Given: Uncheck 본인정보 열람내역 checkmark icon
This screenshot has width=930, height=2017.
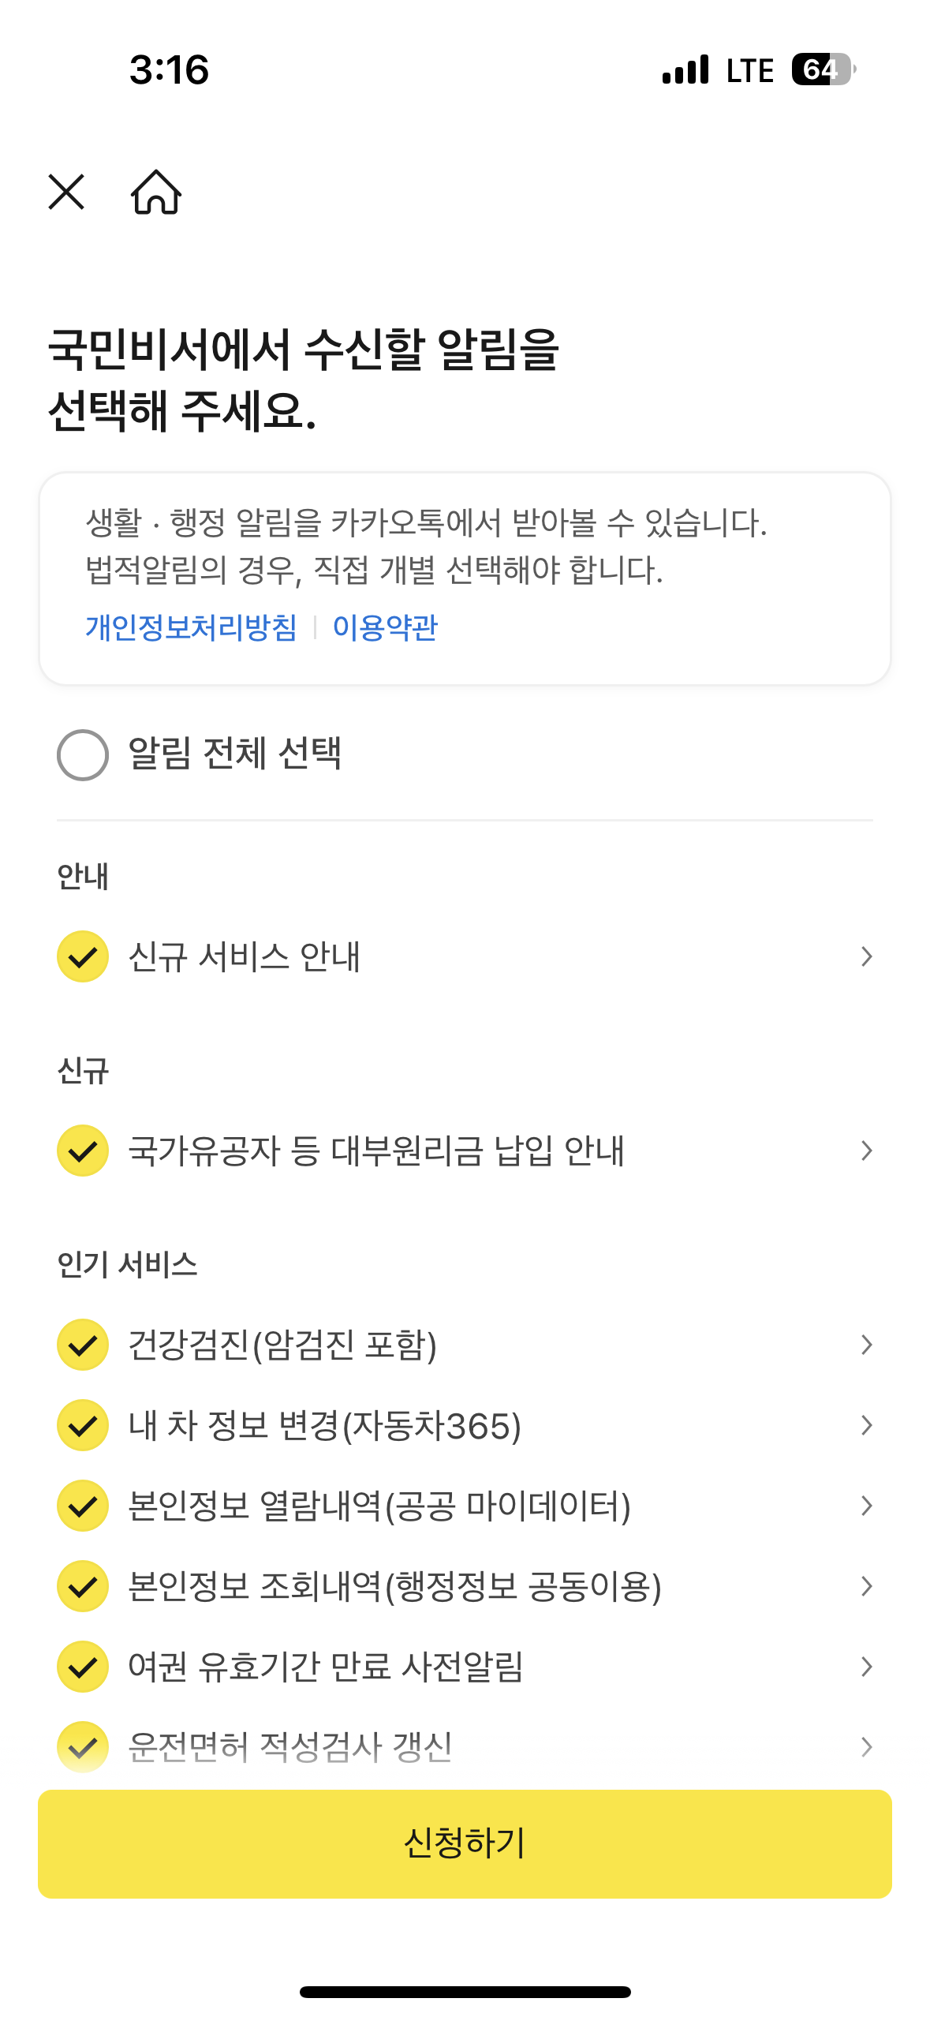Looking at the screenshot, I should 83,1506.
